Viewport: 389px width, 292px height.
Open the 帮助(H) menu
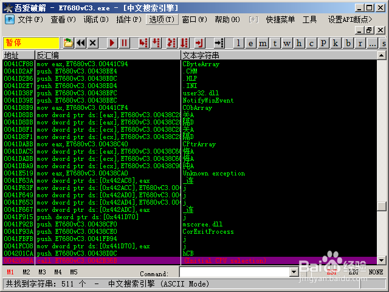227,19
